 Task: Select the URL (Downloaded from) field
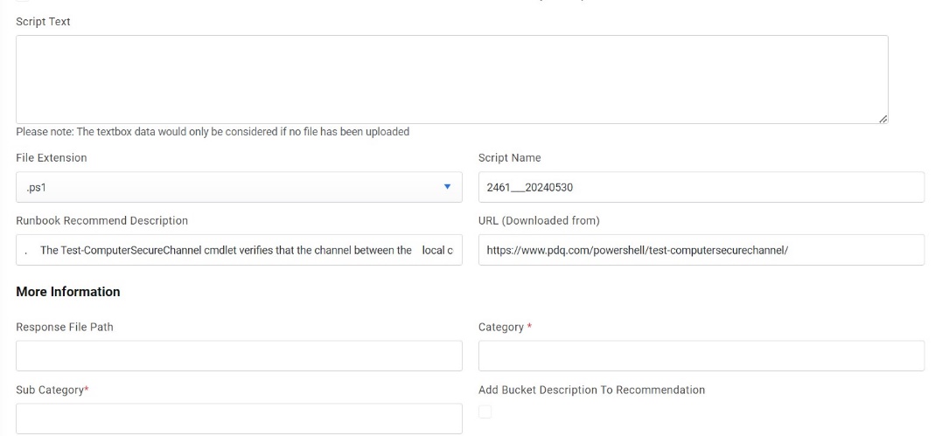point(701,250)
